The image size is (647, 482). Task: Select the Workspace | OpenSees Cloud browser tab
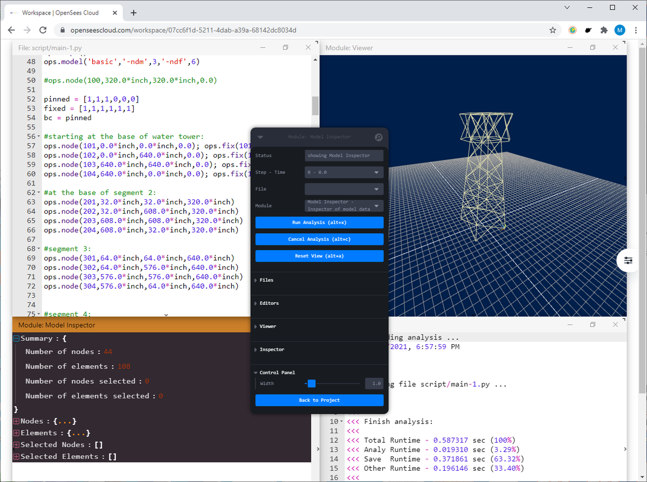click(64, 12)
